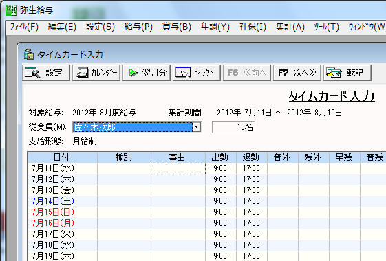Click the 残外 cell for 7月16日(月)
The image size is (386, 261).
(314, 223)
